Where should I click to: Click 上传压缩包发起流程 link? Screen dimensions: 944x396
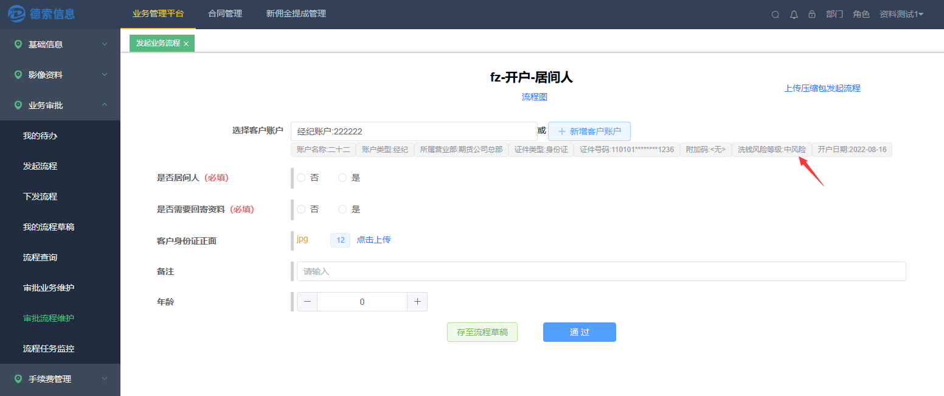pos(822,88)
